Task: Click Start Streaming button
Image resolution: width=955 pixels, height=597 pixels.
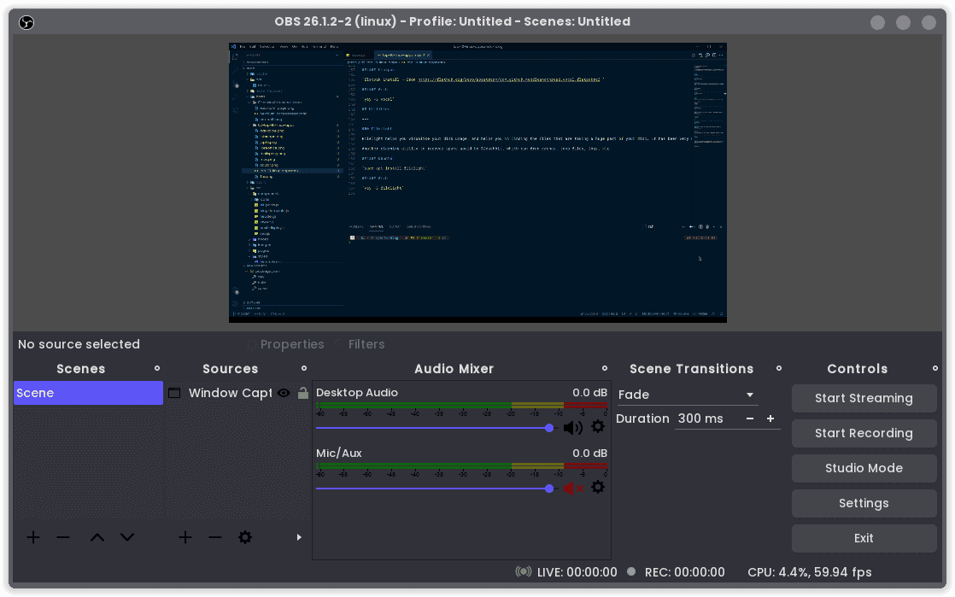Action: (864, 398)
